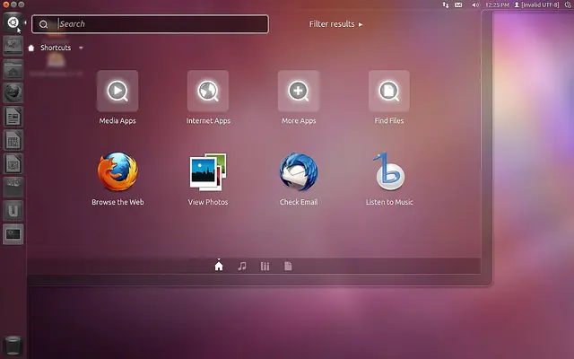
Task: Switch to the Music lens tab
Action: click(242, 266)
